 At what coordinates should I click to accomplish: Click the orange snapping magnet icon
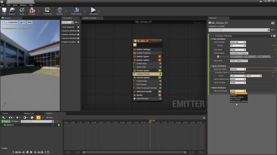(x=38, y=118)
